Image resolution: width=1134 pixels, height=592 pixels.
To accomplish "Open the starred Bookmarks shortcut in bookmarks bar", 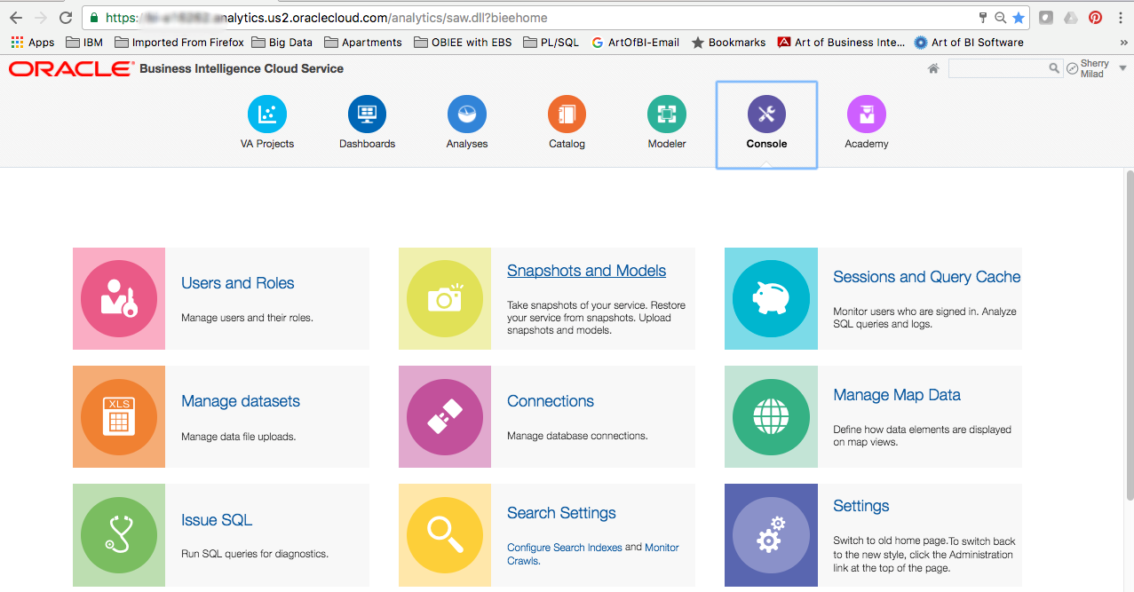I will (x=730, y=42).
